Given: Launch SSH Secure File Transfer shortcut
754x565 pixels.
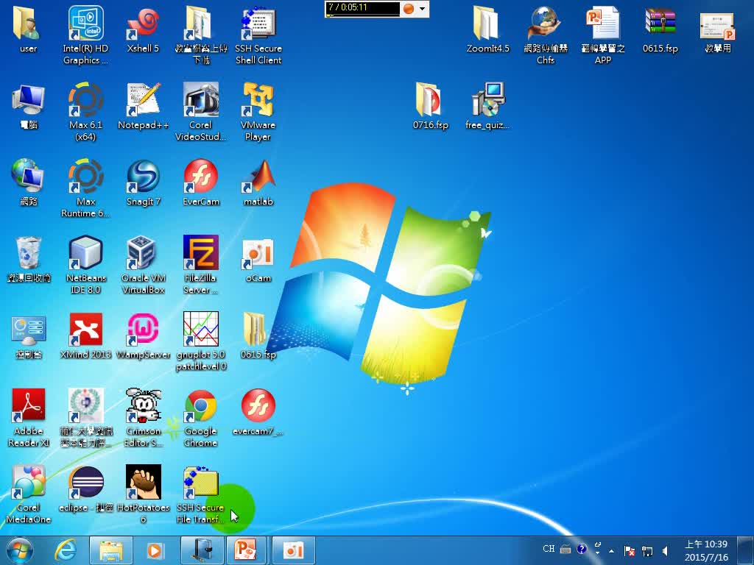Looking at the screenshot, I should click(200, 494).
